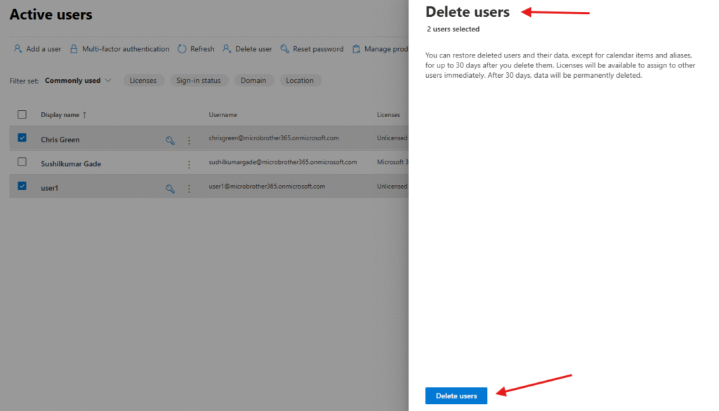Uncheck the Chris Green checkbox
The height and width of the screenshot is (411, 719).
coord(22,138)
